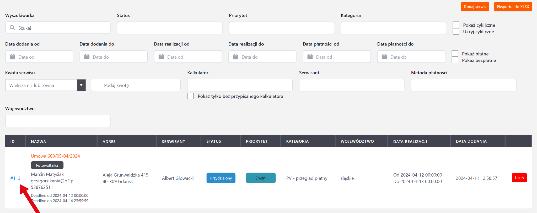Screen dimensions: 537x213
Task: Click calendar icon in Data realizacji do
Action: click(236, 57)
